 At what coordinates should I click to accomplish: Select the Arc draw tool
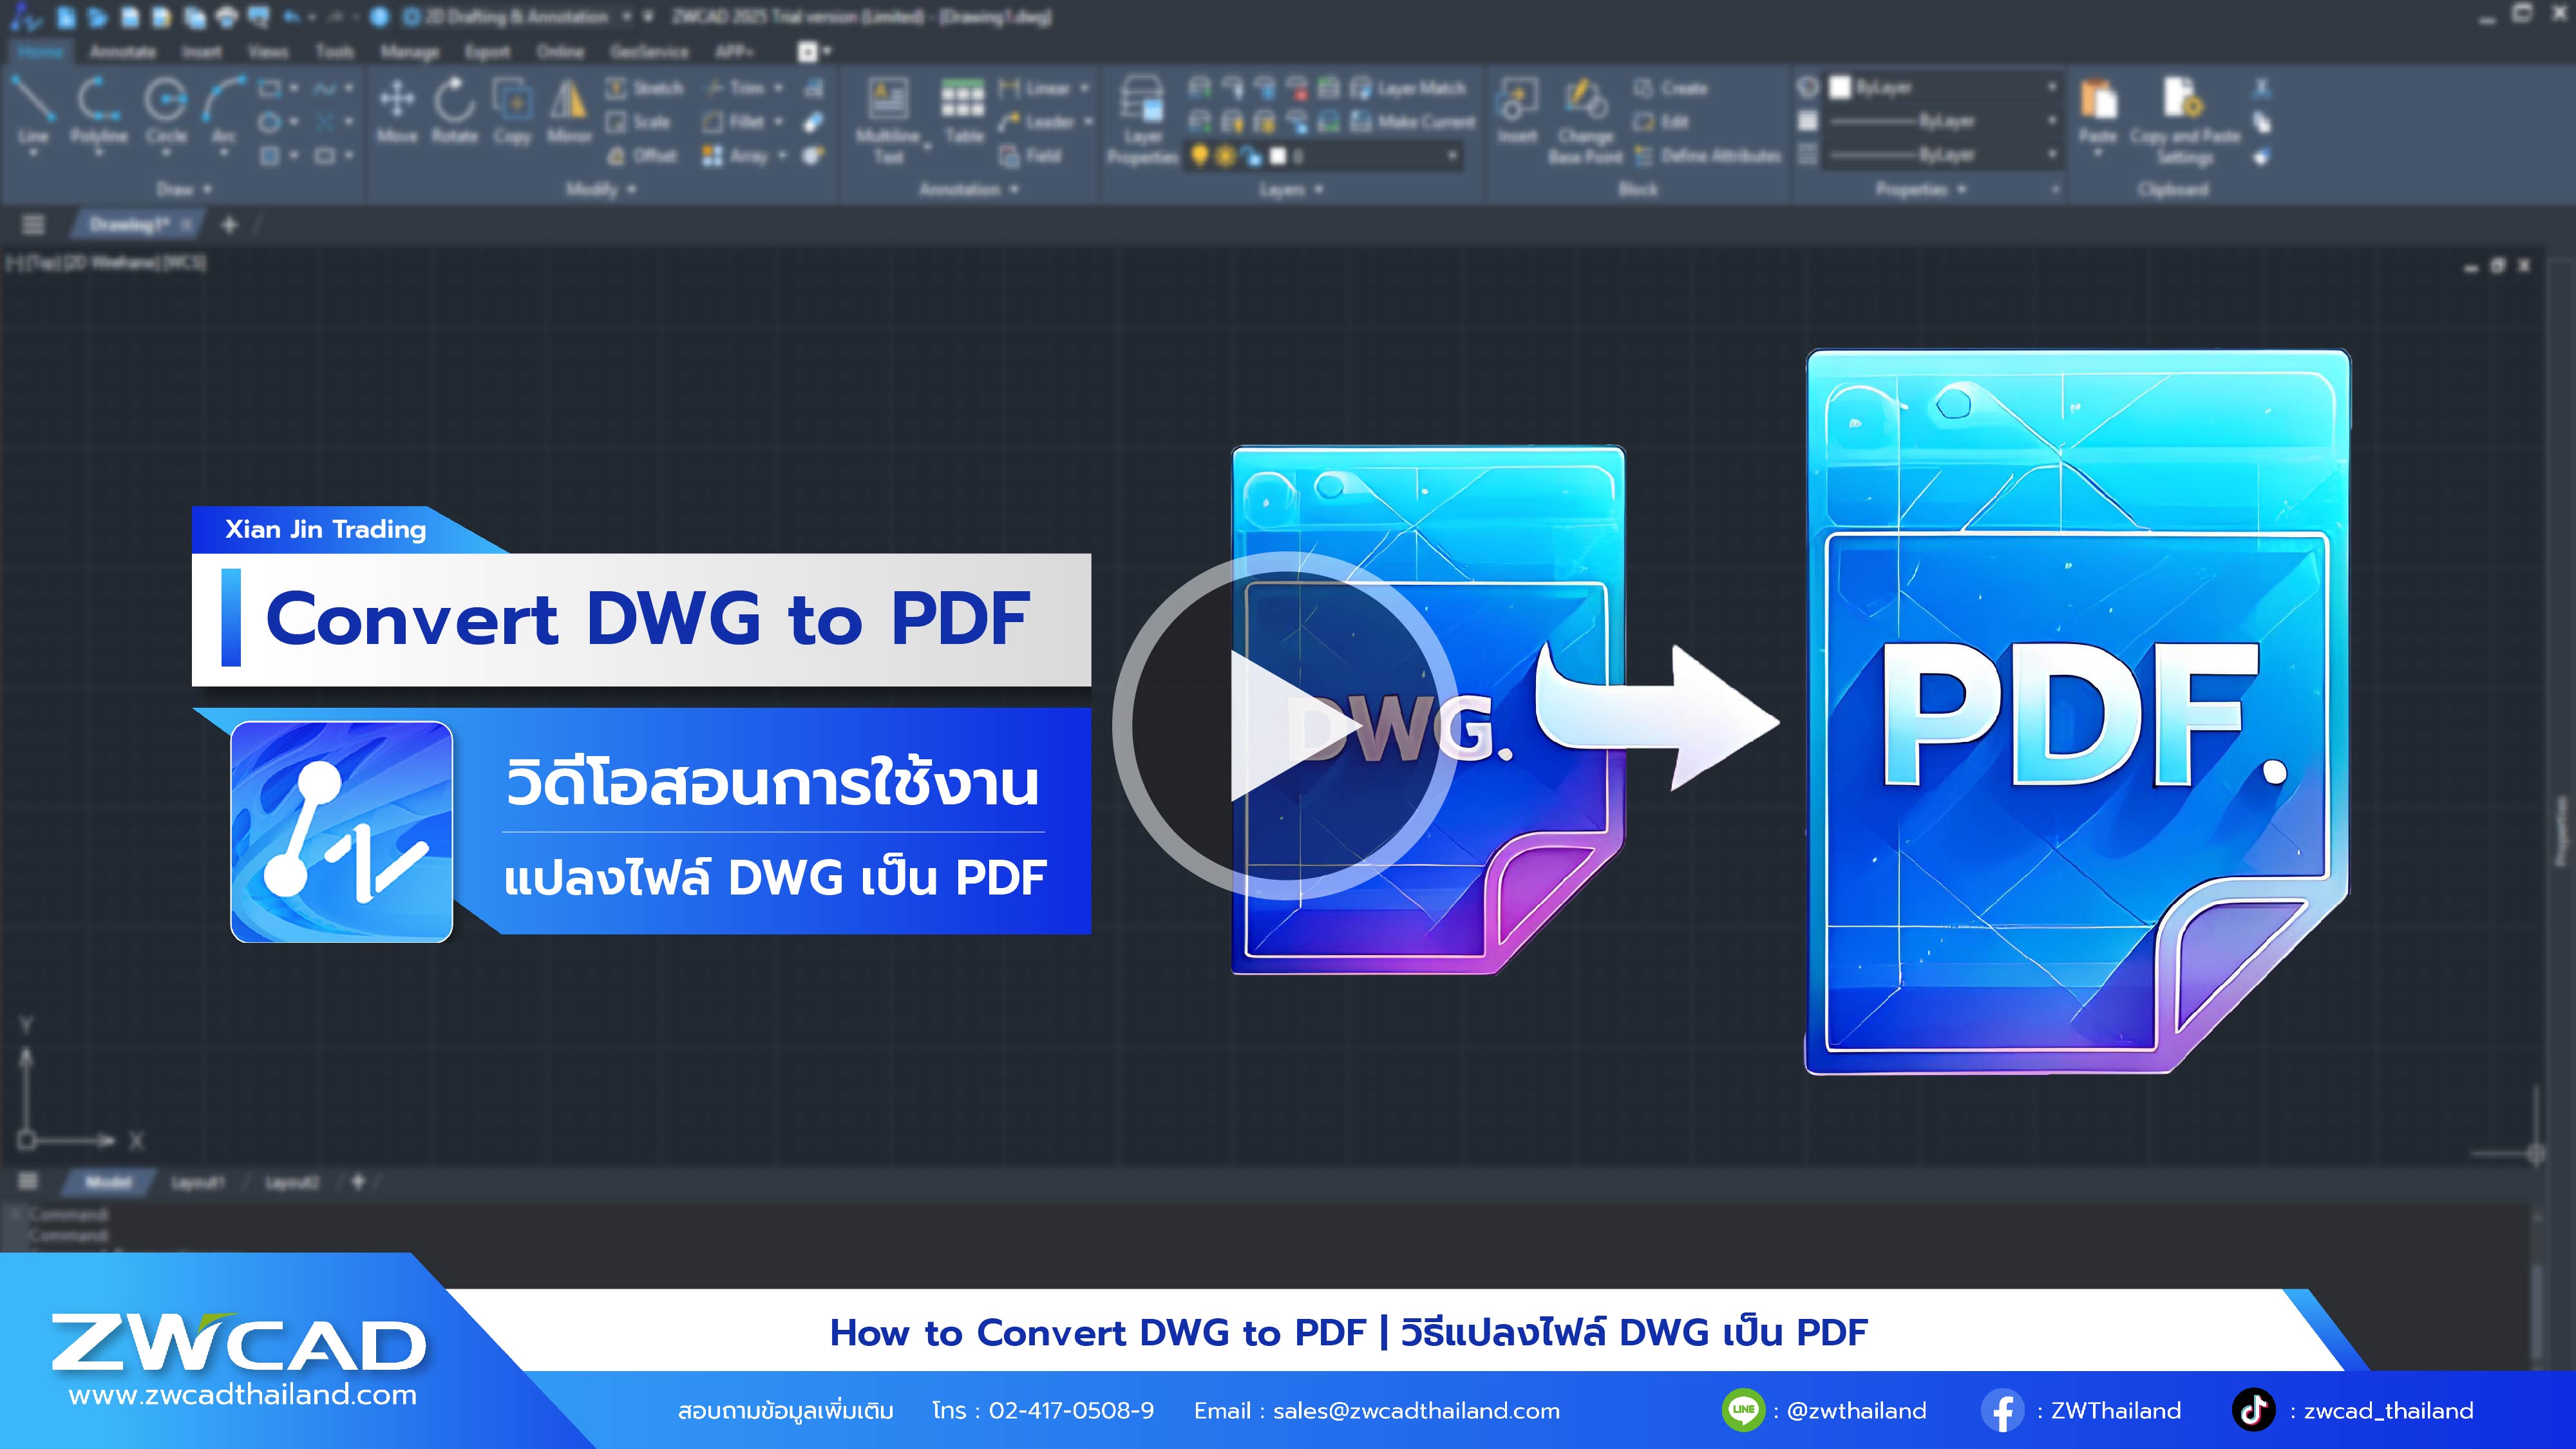click(224, 110)
